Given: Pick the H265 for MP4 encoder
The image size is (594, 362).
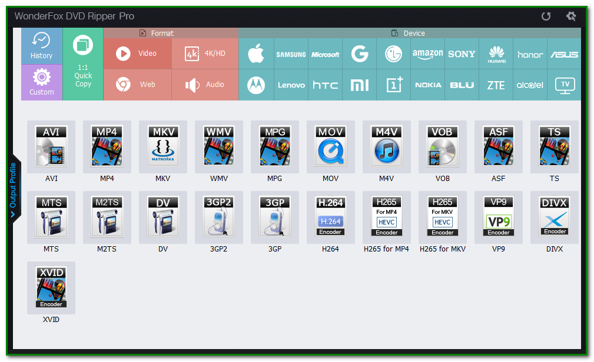Looking at the screenshot, I should tap(386, 217).
